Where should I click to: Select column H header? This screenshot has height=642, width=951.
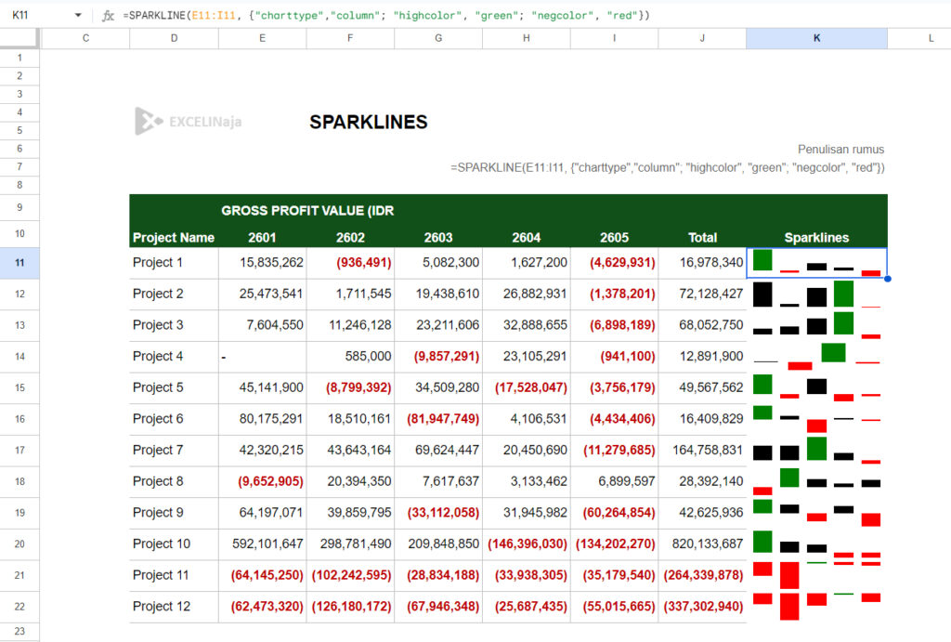526,38
